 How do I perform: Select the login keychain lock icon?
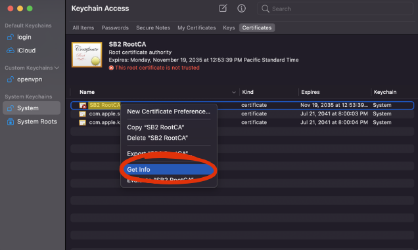pos(10,37)
